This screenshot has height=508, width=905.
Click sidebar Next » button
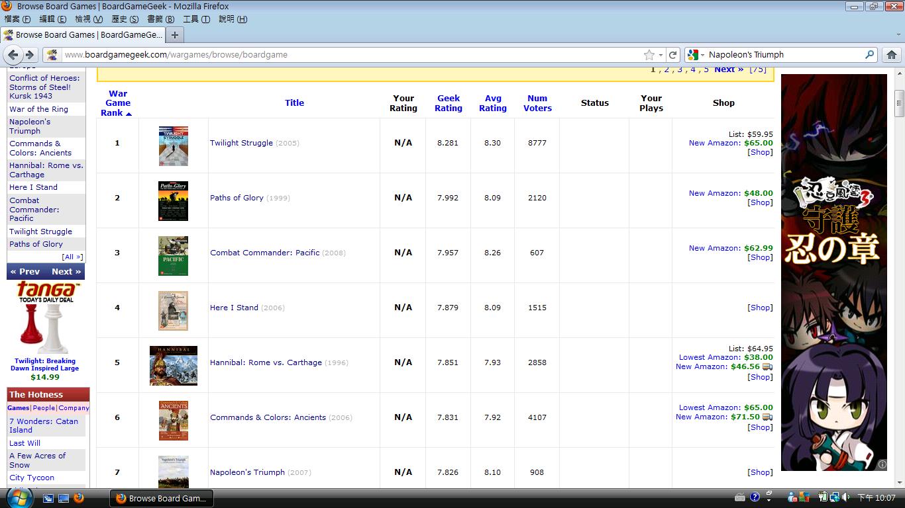point(66,272)
